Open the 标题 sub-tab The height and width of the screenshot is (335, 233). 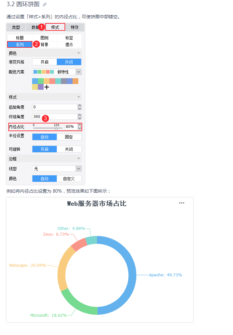[20, 38]
